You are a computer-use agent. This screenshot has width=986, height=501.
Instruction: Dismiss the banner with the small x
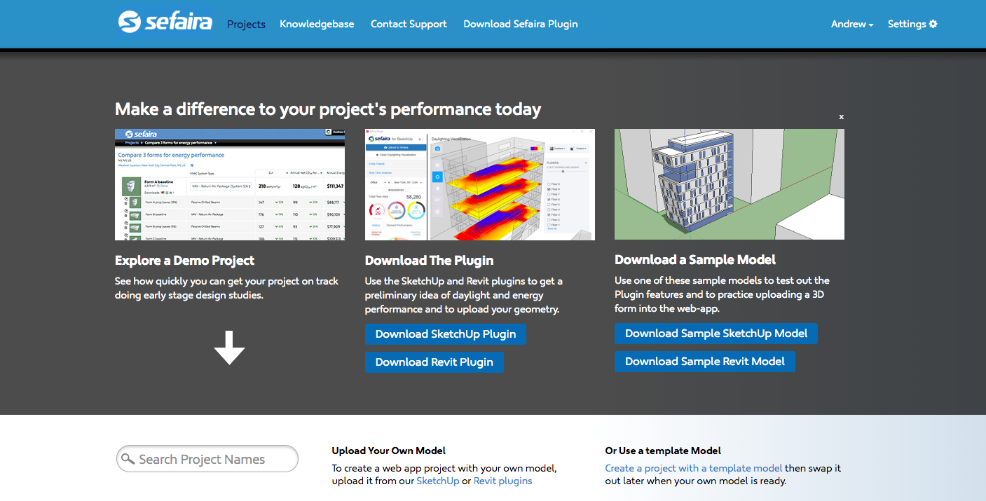click(842, 117)
